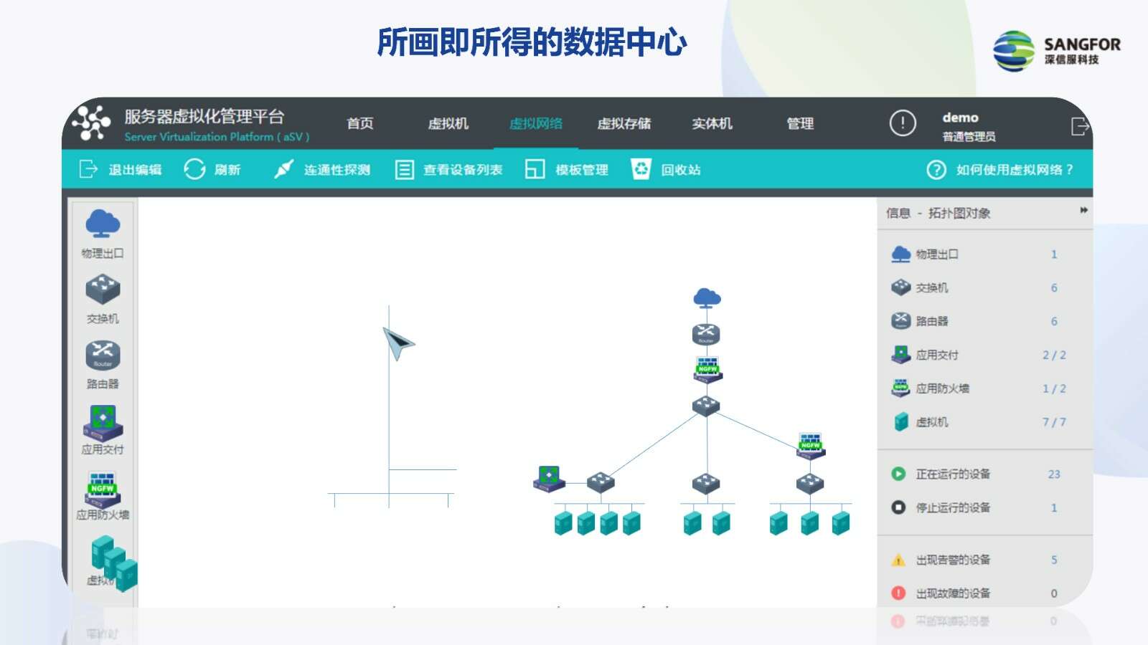The height and width of the screenshot is (645, 1148).
Task: Click alarm count 5
Action: [1054, 560]
